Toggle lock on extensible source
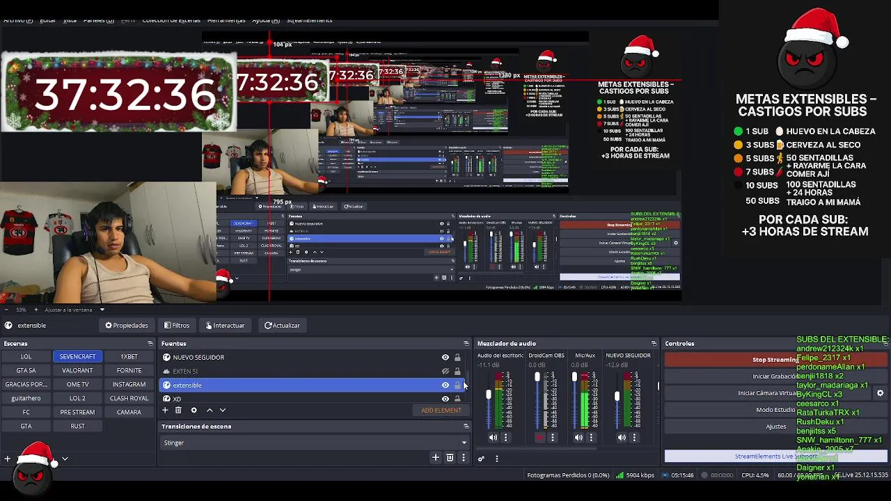 [457, 385]
